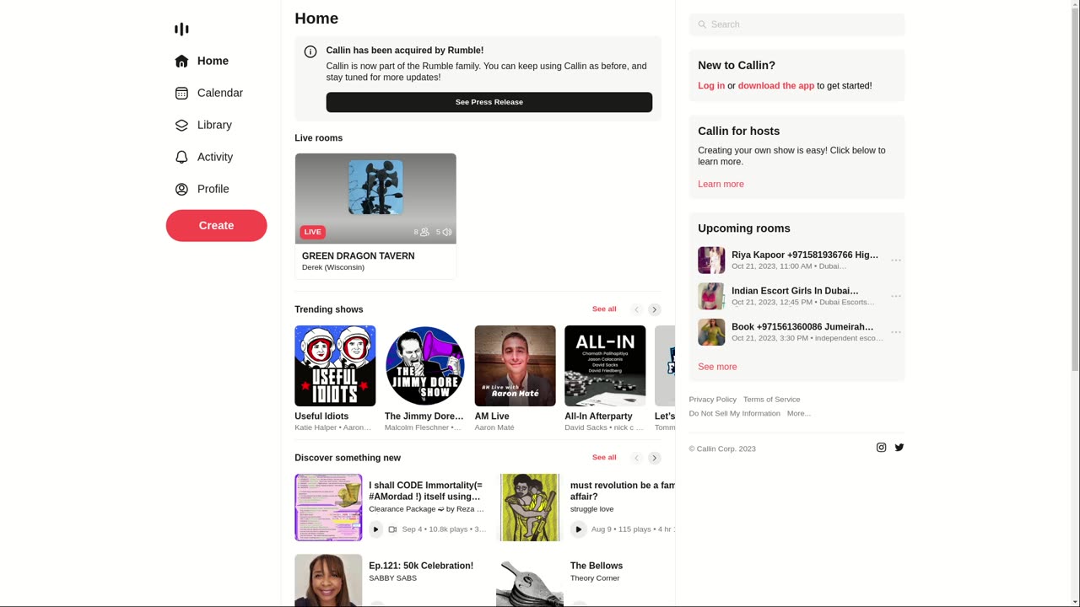This screenshot has height=607, width=1080.
Task: Open the SABBY SABS episode thumbnail
Action: 328,581
